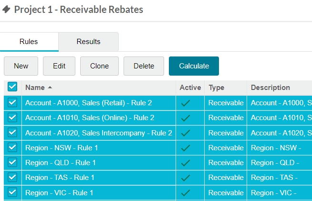The height and width of the screenshot is (201, 312).
Task: Click the tag icon beside Project 1 title
Action: point(7,10)
